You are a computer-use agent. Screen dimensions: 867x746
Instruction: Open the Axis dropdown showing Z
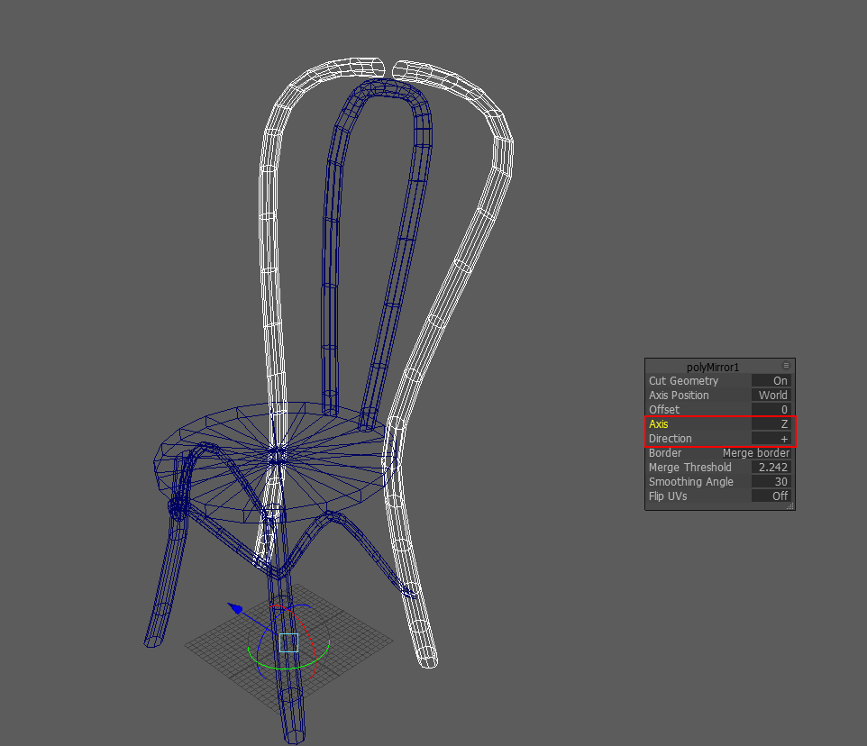tap(771, 424)
